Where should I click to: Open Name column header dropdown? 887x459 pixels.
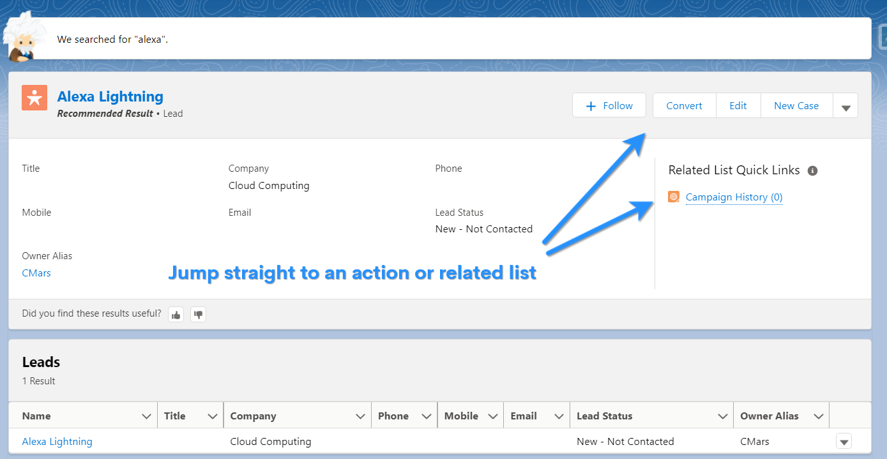tap(146, 416)
